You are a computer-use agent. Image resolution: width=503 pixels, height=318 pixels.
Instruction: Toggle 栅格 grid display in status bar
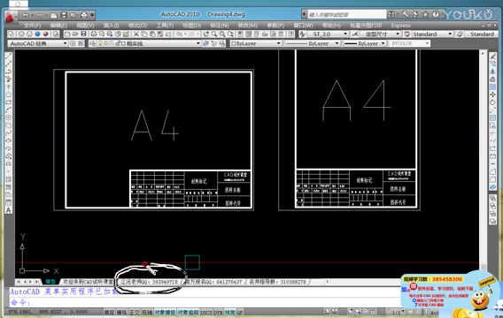[x=121, y=312]
